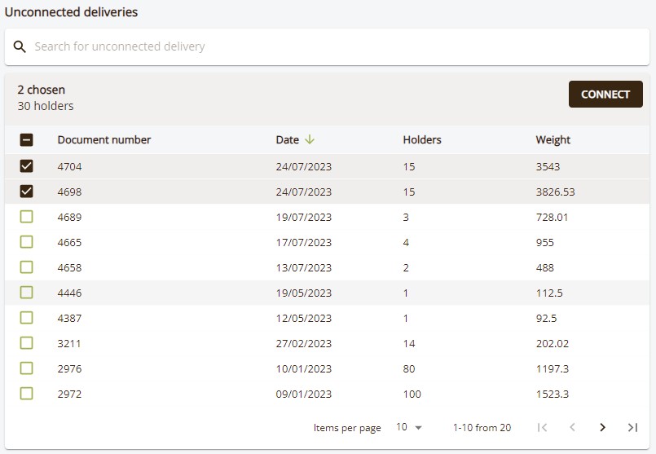This screenshot has width=656, height=454.
Task: Sort by Document number column
Action: [104, 139]
